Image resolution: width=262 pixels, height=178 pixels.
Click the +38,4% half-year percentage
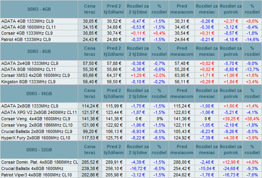pyautogui.click(x=252, y=119)
